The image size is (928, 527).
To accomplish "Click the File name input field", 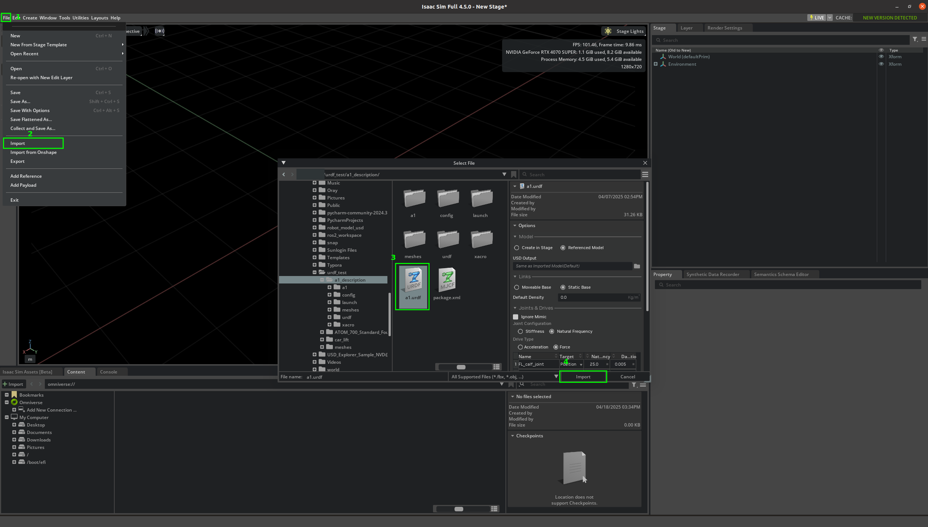I will [375, 376].
